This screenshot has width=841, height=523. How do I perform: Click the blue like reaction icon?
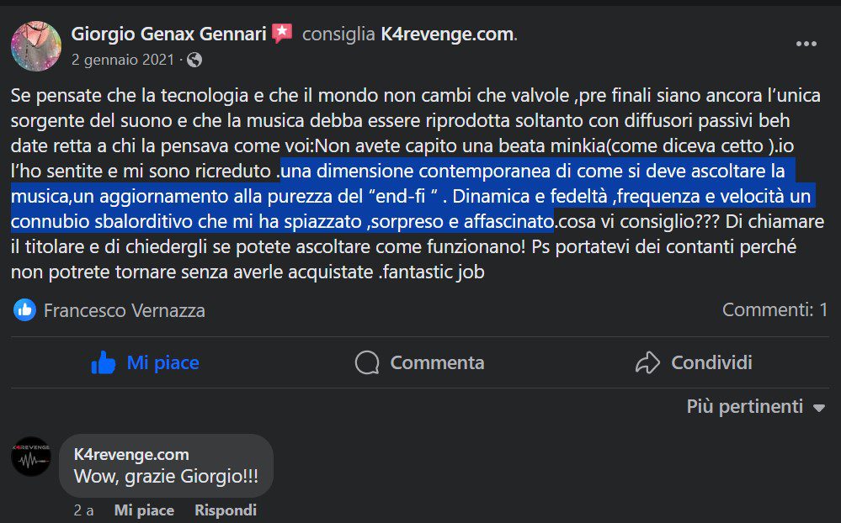click(24, 310)
